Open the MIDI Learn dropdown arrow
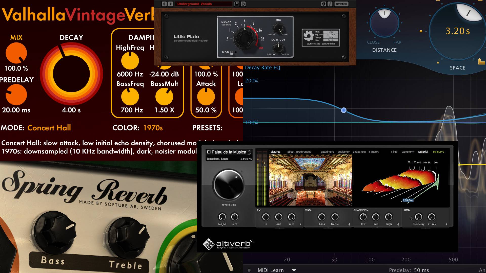 pyautogui.click(x=294, y=270)
